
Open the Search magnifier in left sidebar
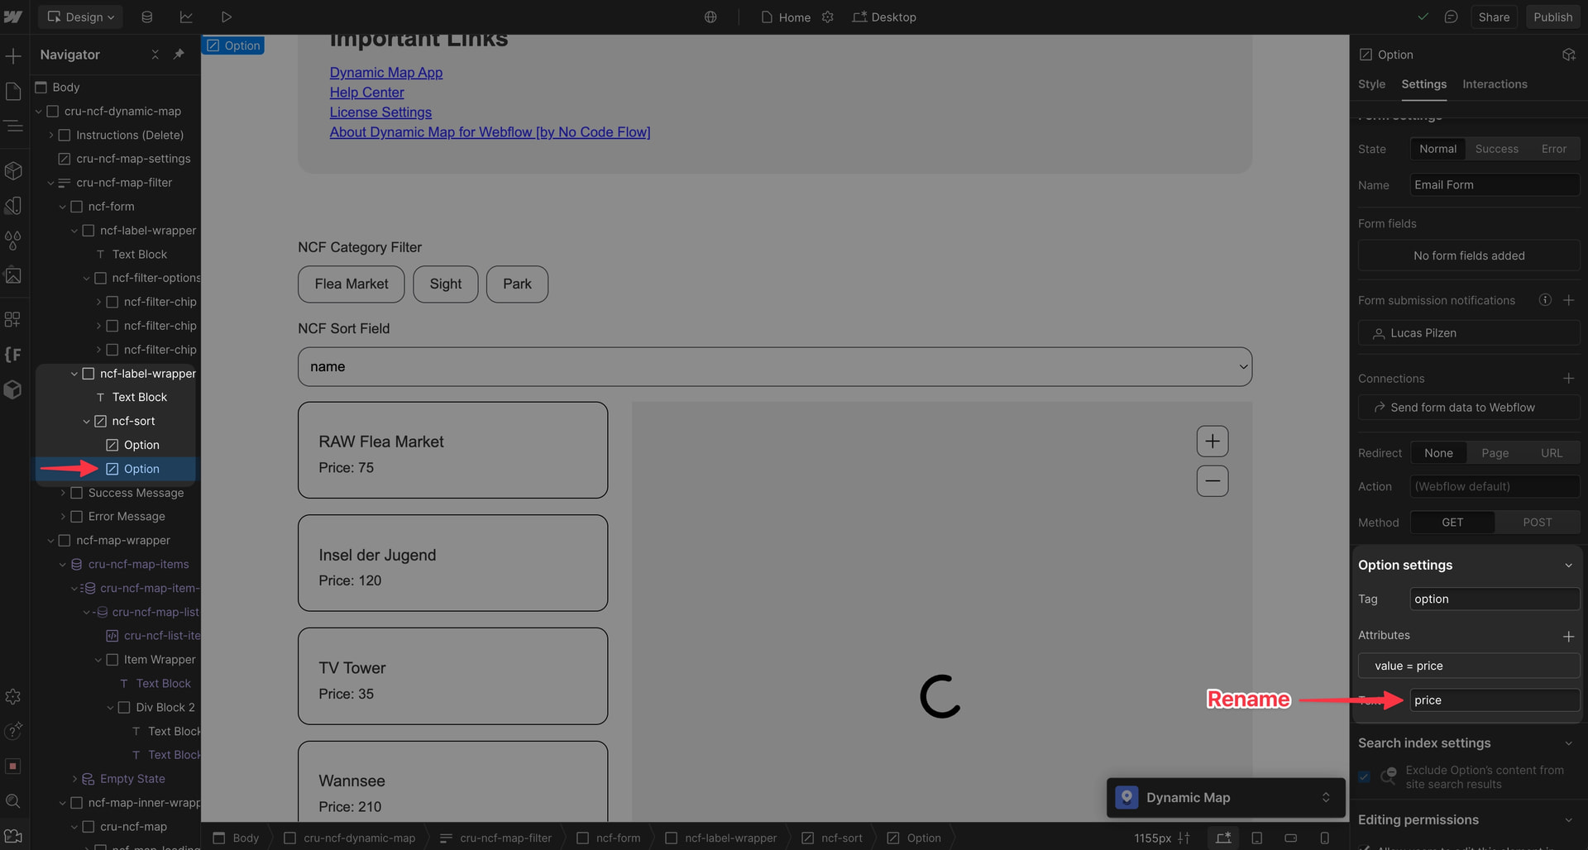(13, 801)
